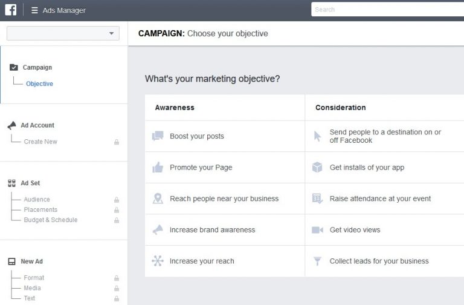Viewport: 464px width, 305px height.
Task: Click the location pin icon for nearby business
Action: click(158, 198)
